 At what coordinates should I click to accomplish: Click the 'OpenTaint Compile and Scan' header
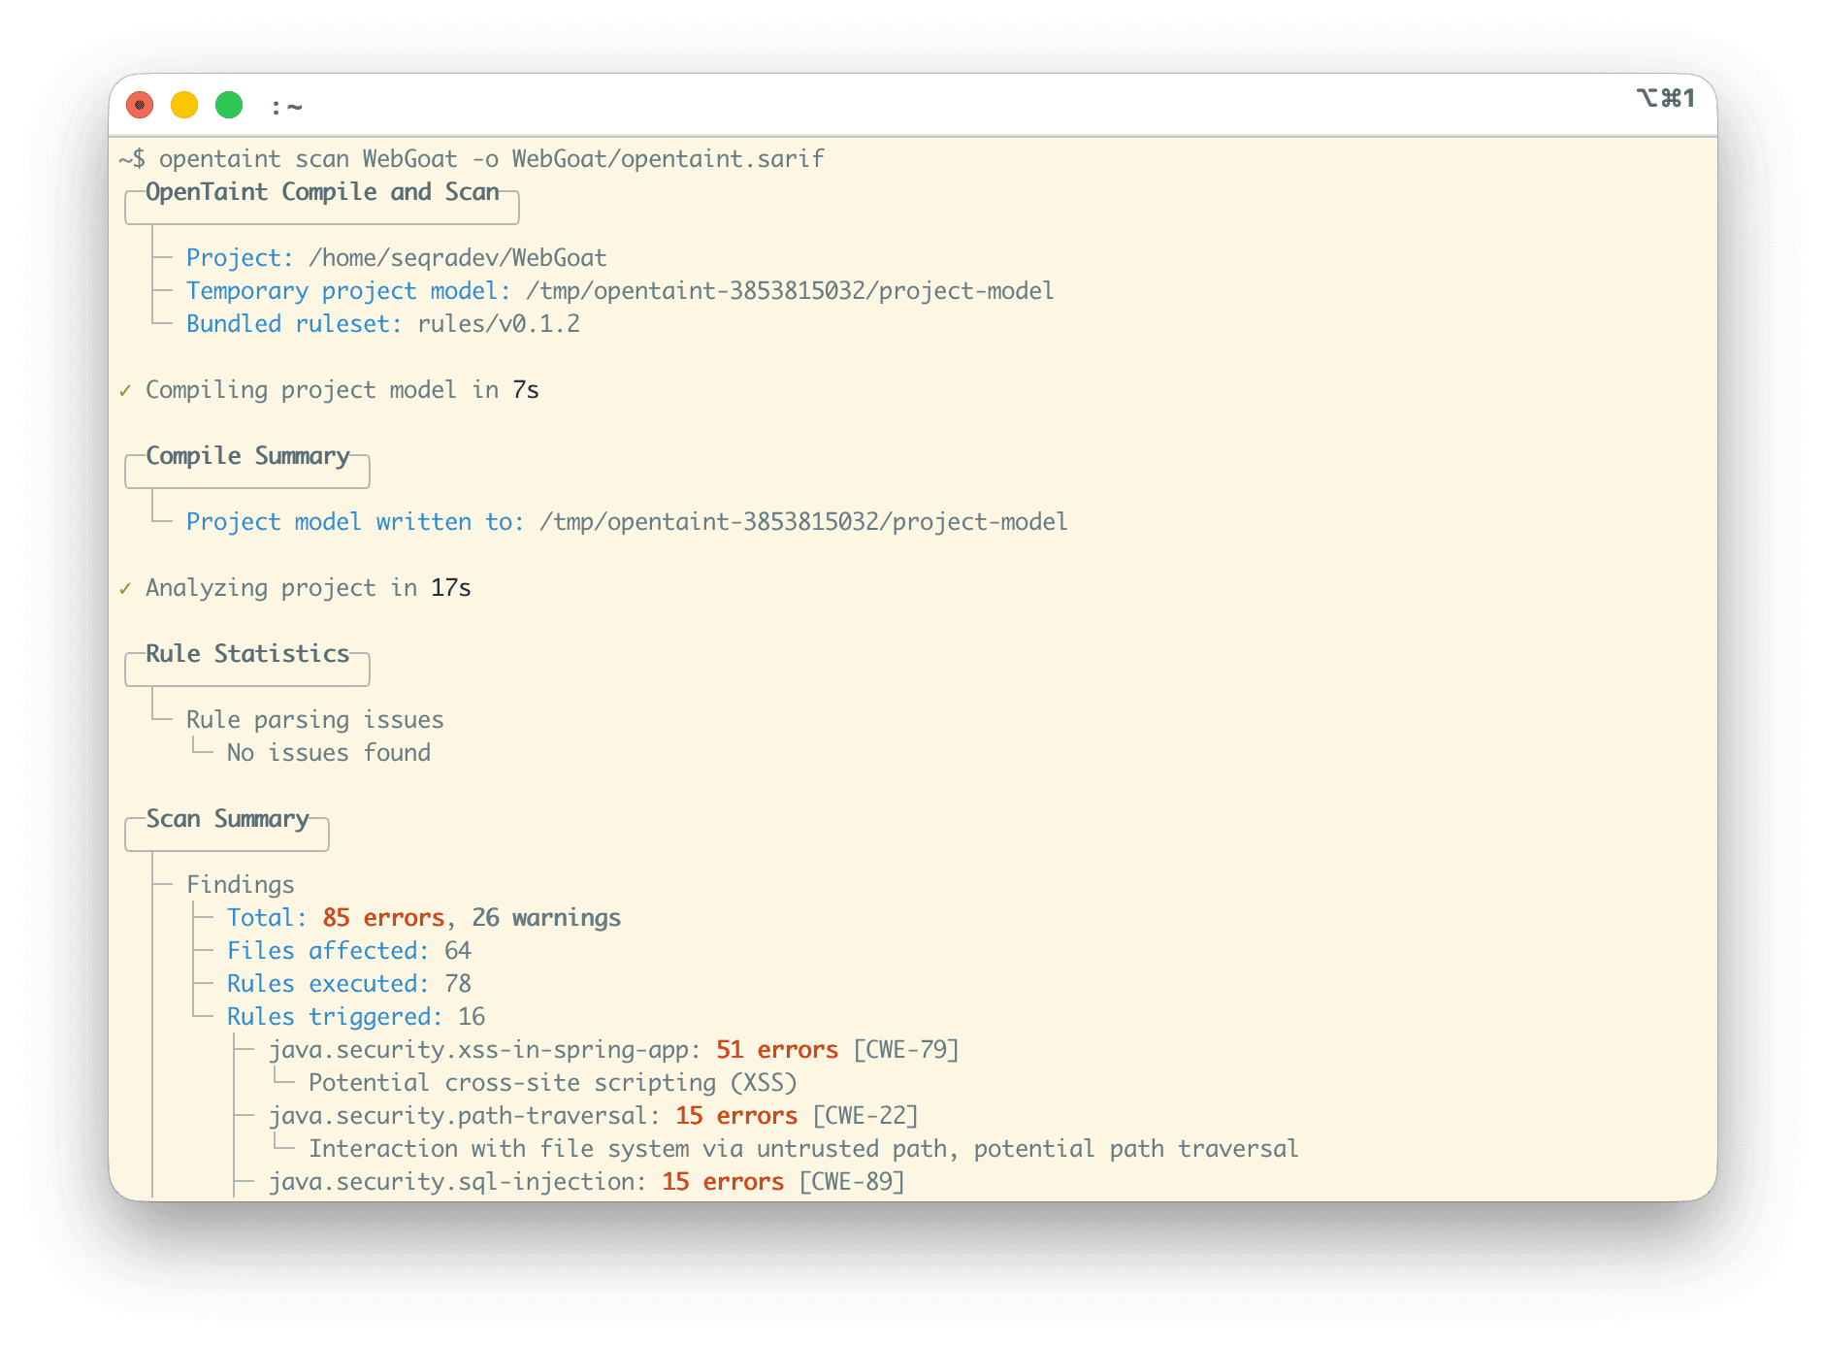(322, 192)
